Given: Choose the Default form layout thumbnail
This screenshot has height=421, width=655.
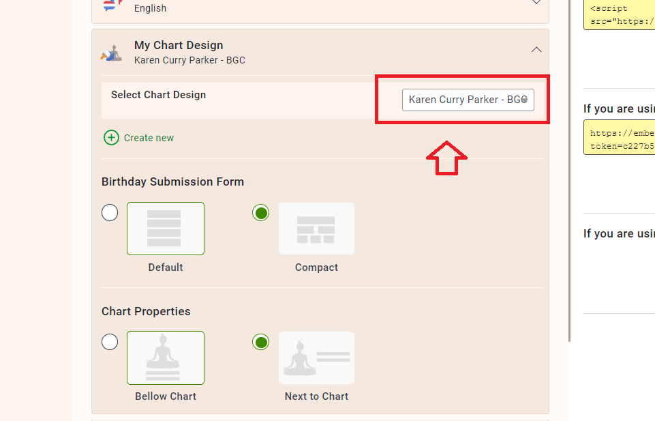Looking at the screenshot, I should (166, 229).
